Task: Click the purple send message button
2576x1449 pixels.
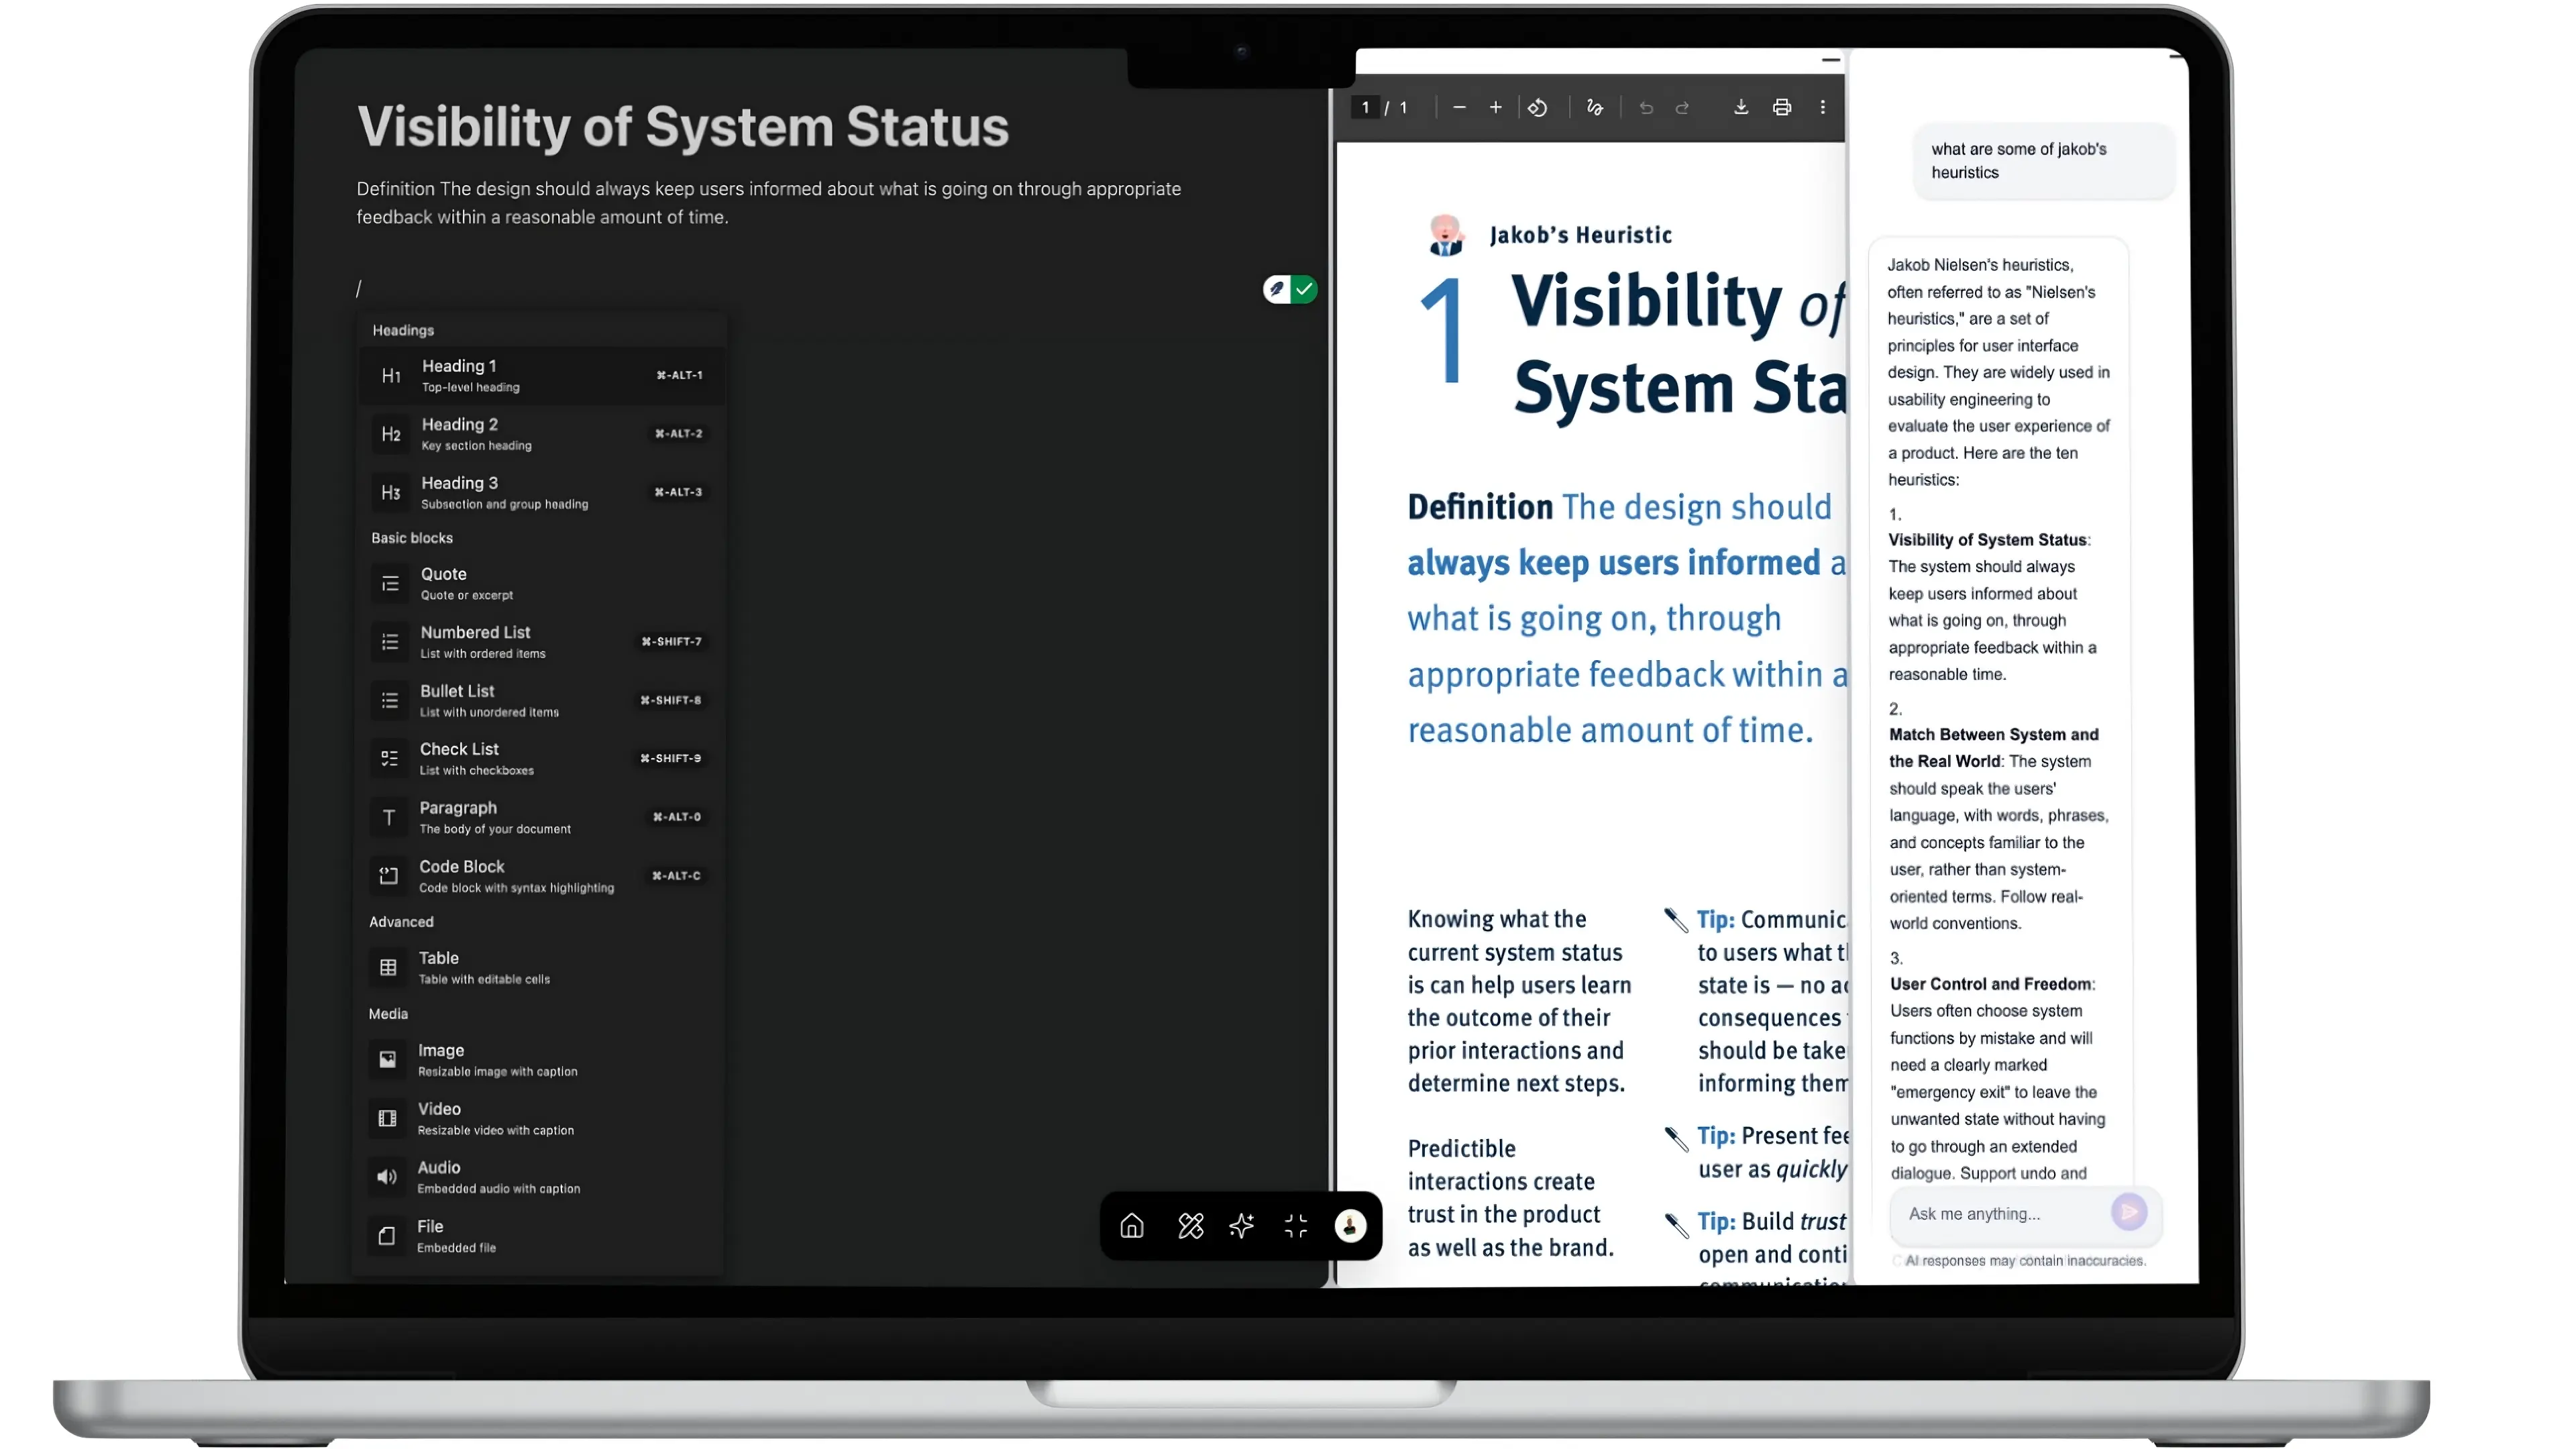Action: pyautogui.click(x=2129, y=1212)
